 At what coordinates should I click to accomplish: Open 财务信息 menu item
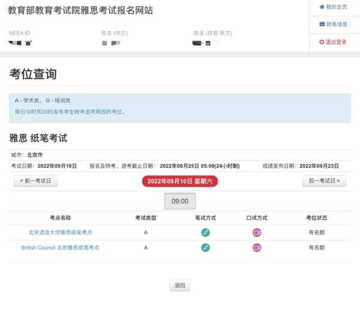click(x=334, y=24)
